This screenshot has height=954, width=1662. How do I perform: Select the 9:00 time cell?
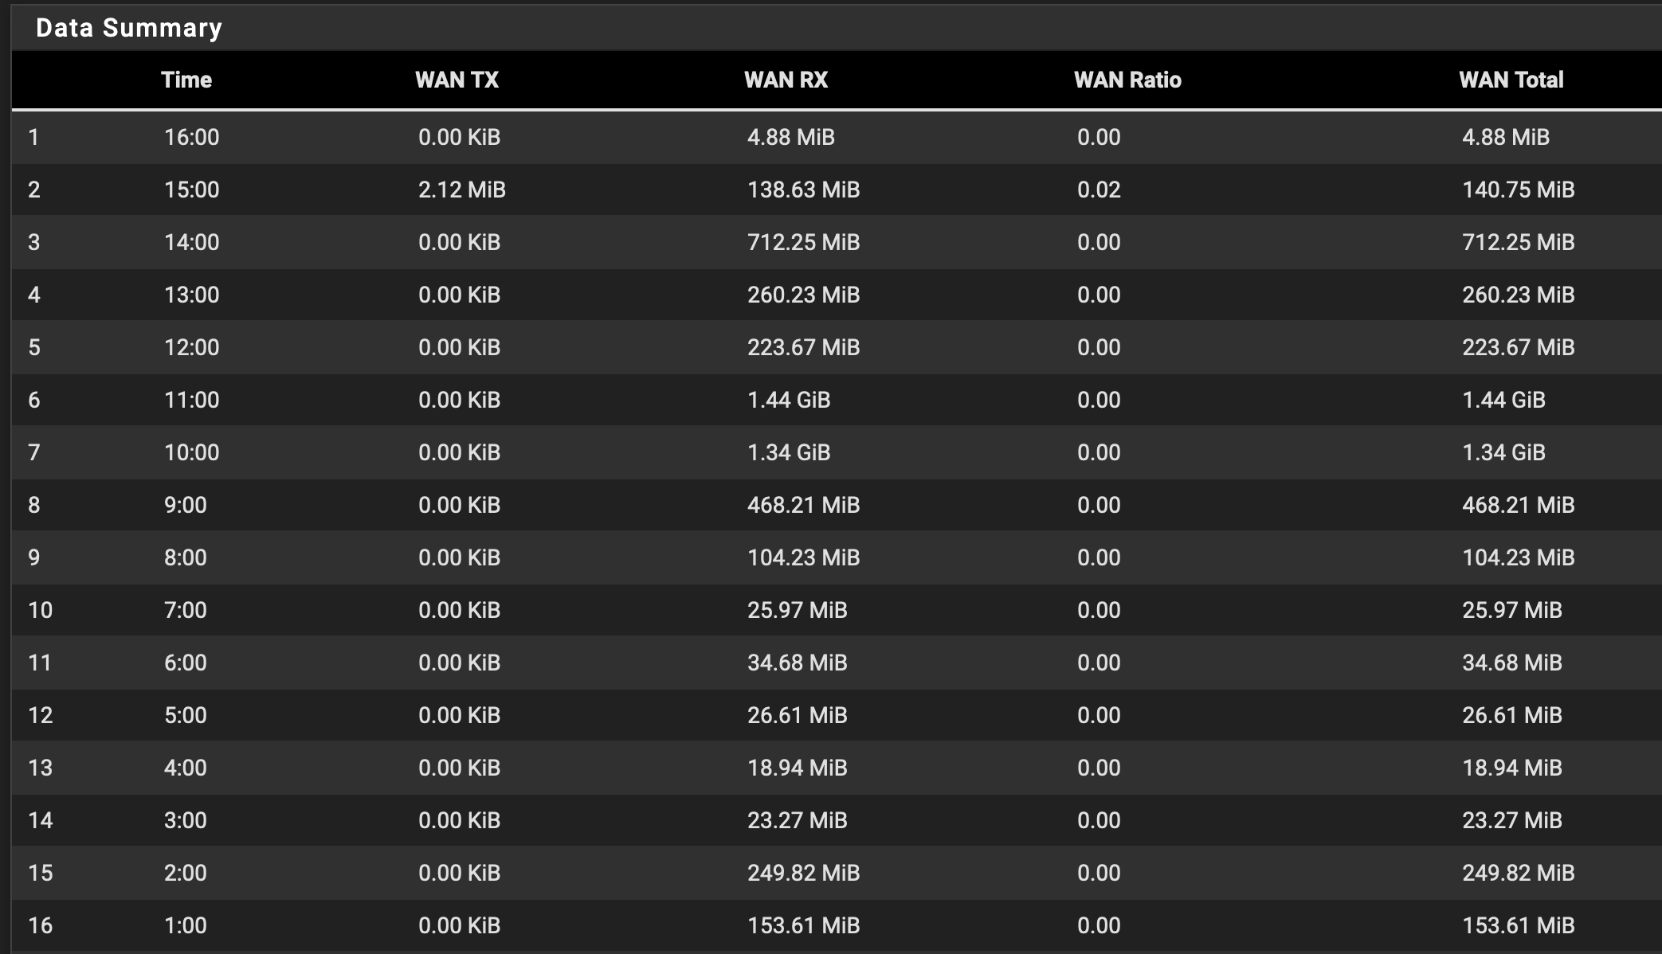[x=186, y=505]
